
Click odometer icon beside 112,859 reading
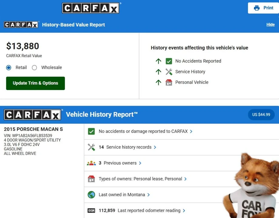pos(91,210)
